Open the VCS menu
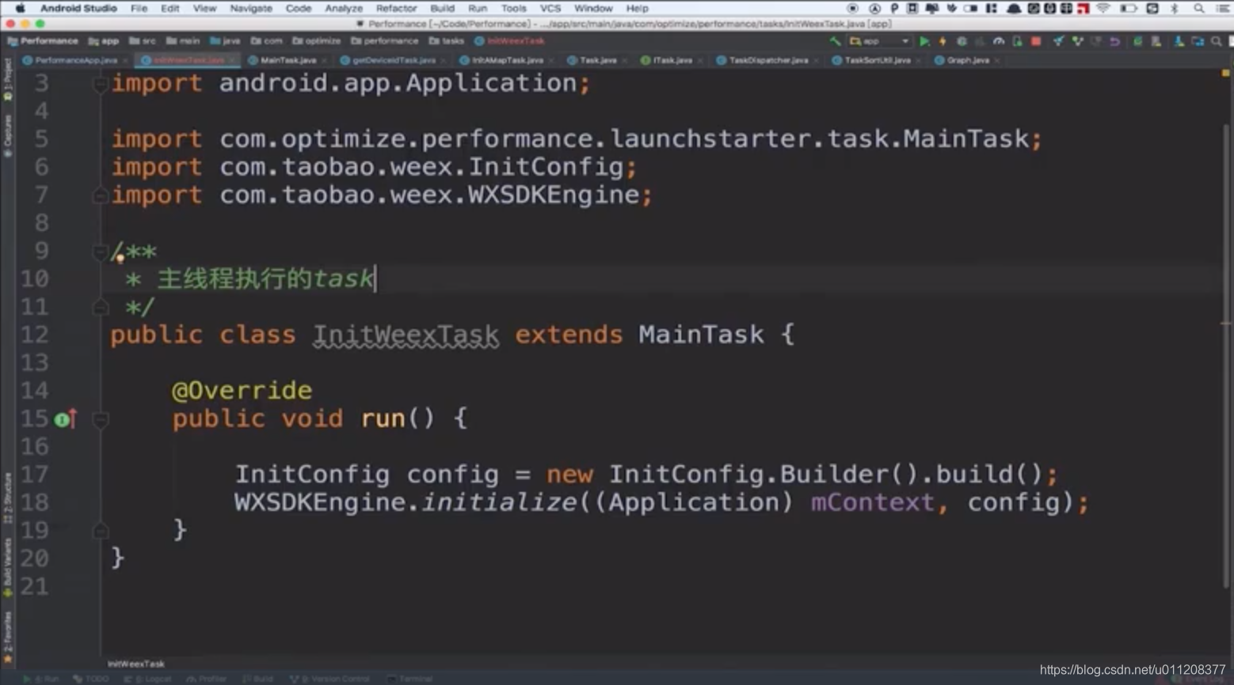This screenshot has height=685, width=1234. 550,8
